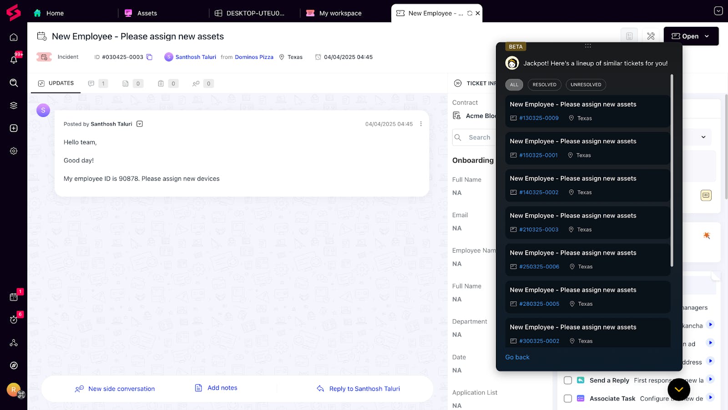Open the timer icon with badge 6
The height and width of the screenshot is (410, 728).
14,319
